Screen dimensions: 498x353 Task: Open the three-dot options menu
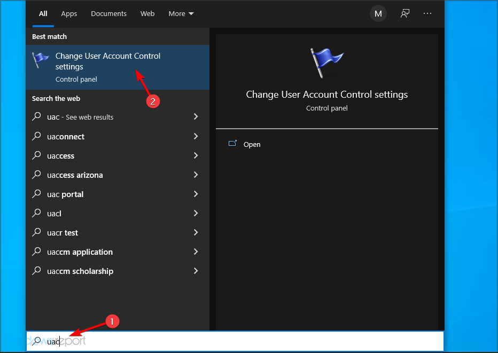(x=427, y=14)
